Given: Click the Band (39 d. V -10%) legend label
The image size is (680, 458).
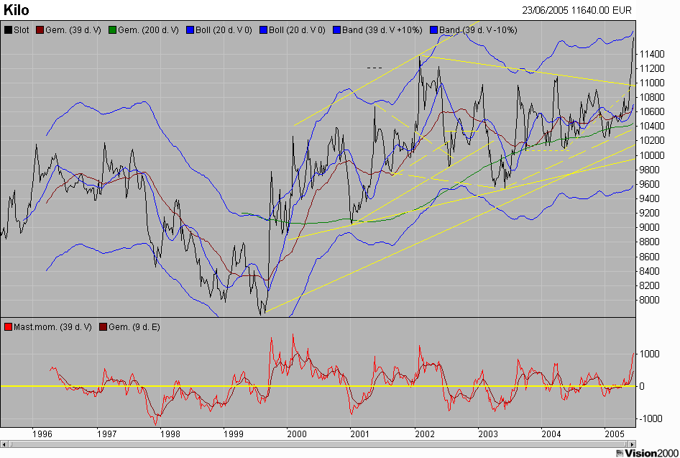Looking at the screenshot, I should point(478,30).
